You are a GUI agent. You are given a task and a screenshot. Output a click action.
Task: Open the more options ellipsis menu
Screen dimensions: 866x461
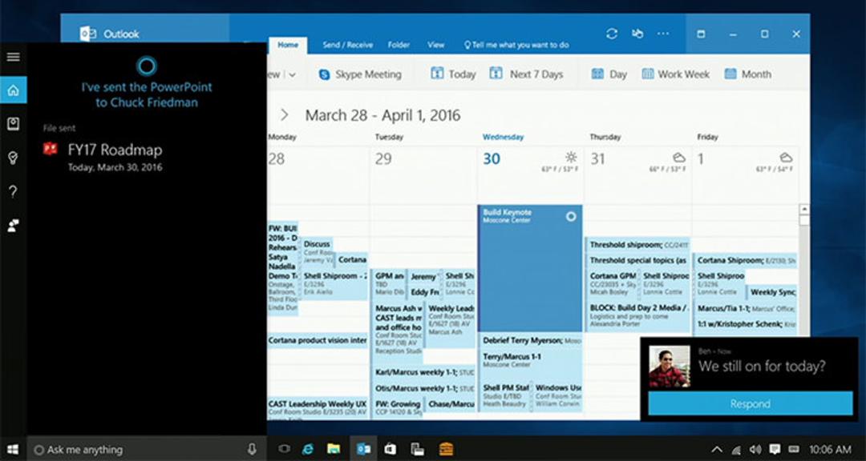click(663, 34)
